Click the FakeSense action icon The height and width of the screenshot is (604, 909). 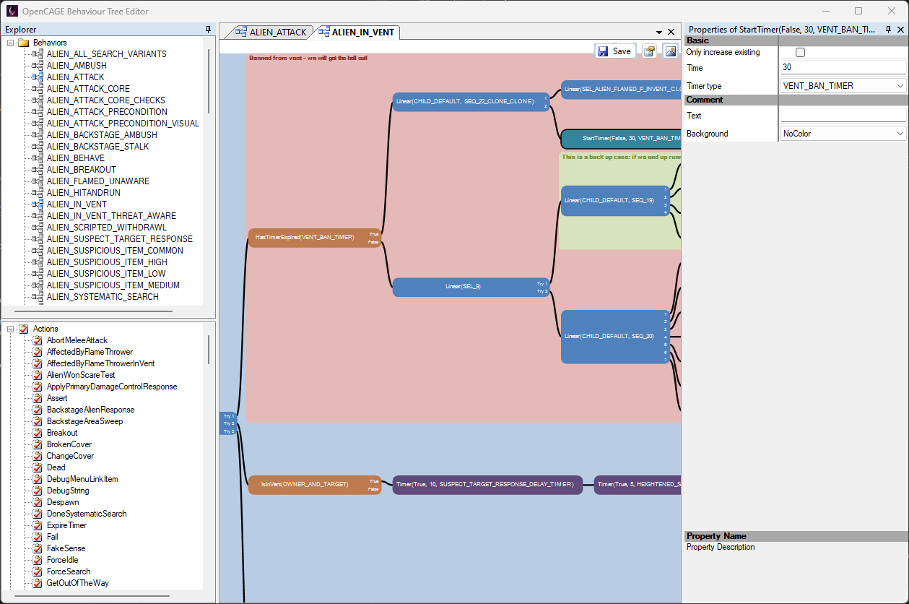[x=38, y=548]
